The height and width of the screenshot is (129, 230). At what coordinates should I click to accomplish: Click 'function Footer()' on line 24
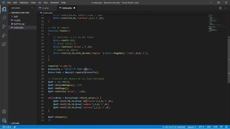[x=59, y=31]
